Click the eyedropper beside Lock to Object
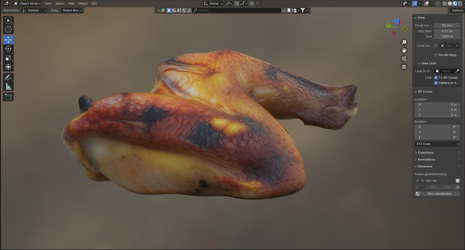465x250 pixels. [x=457, y=71]
